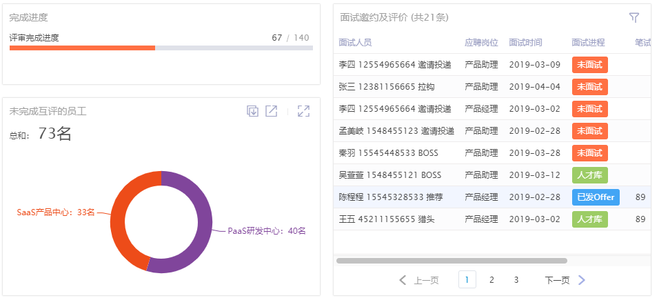Expand donut chart to fullscreen

(303, 111)
